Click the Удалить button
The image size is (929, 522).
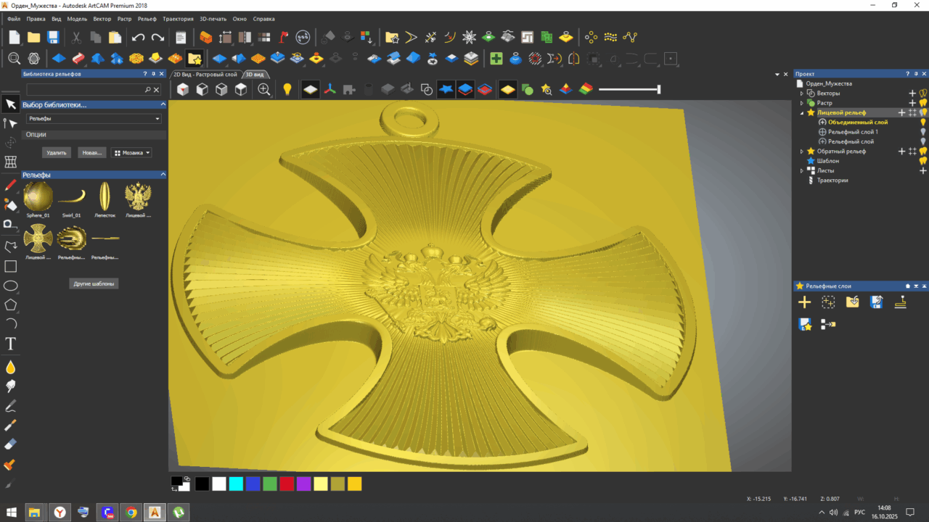(57, 153)
